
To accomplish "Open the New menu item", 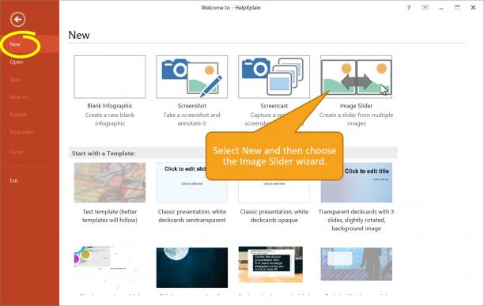I will 15,44.
